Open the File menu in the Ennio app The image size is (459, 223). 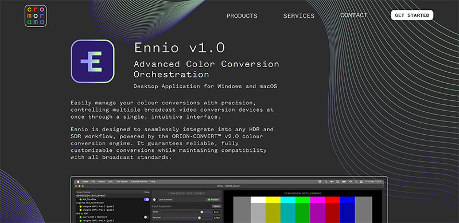coord(94,182)
